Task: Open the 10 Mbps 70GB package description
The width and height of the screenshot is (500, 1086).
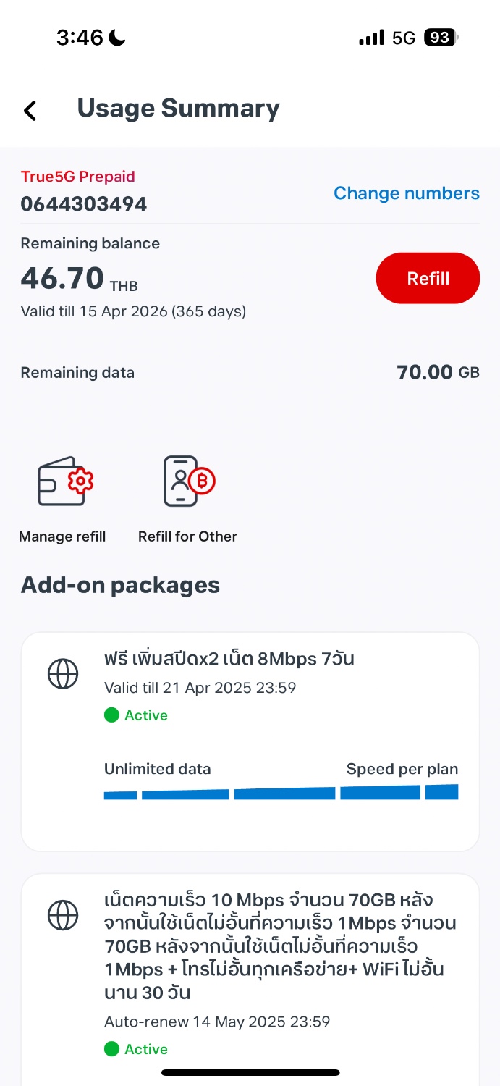Action: click(x=279, y=945)
